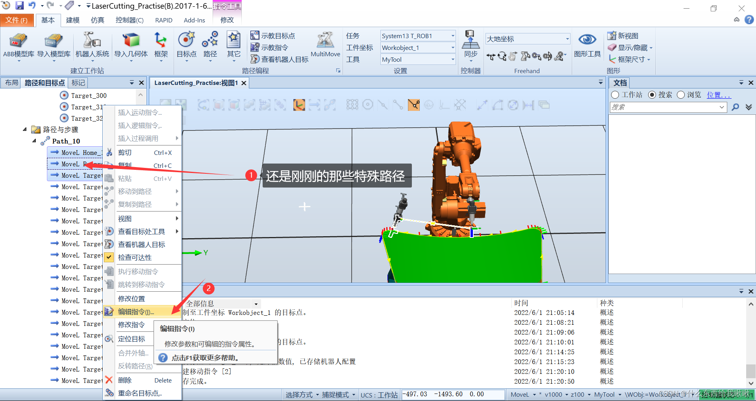Expand the 框架尺寸 dropdown
This screenshot has height=401, width=756.
(x=648, y=60)
